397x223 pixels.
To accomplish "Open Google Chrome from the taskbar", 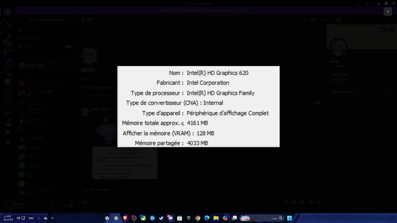I will [198, 218].
